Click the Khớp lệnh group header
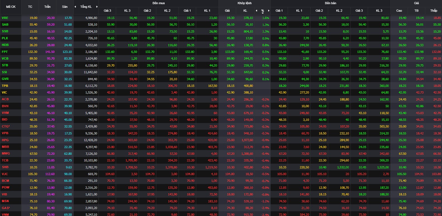The height and width of the screenshot is (216, 442). tap(244, 3)
